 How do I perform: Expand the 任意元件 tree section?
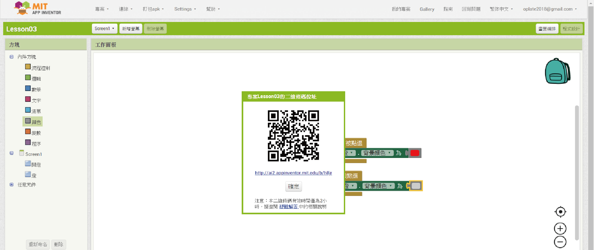click(12, 185)
